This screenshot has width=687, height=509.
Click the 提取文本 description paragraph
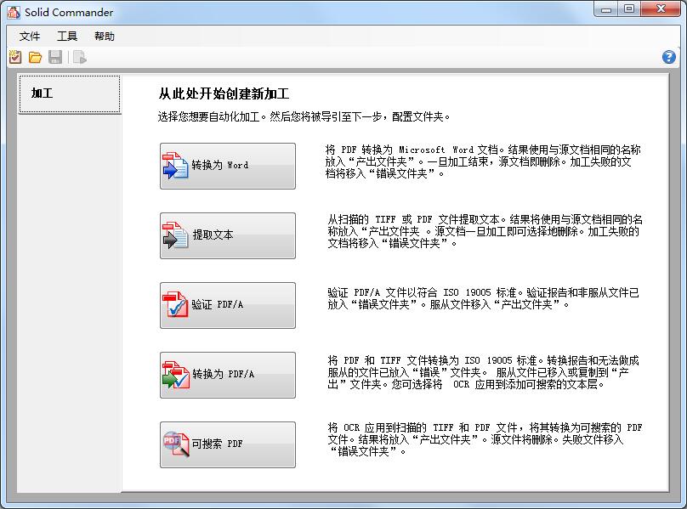click(485, 231)
